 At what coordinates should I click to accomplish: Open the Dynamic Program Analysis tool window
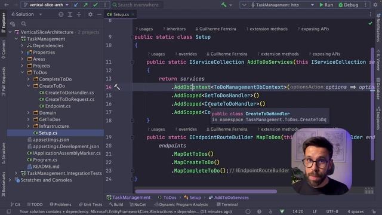tap(181, 204)
